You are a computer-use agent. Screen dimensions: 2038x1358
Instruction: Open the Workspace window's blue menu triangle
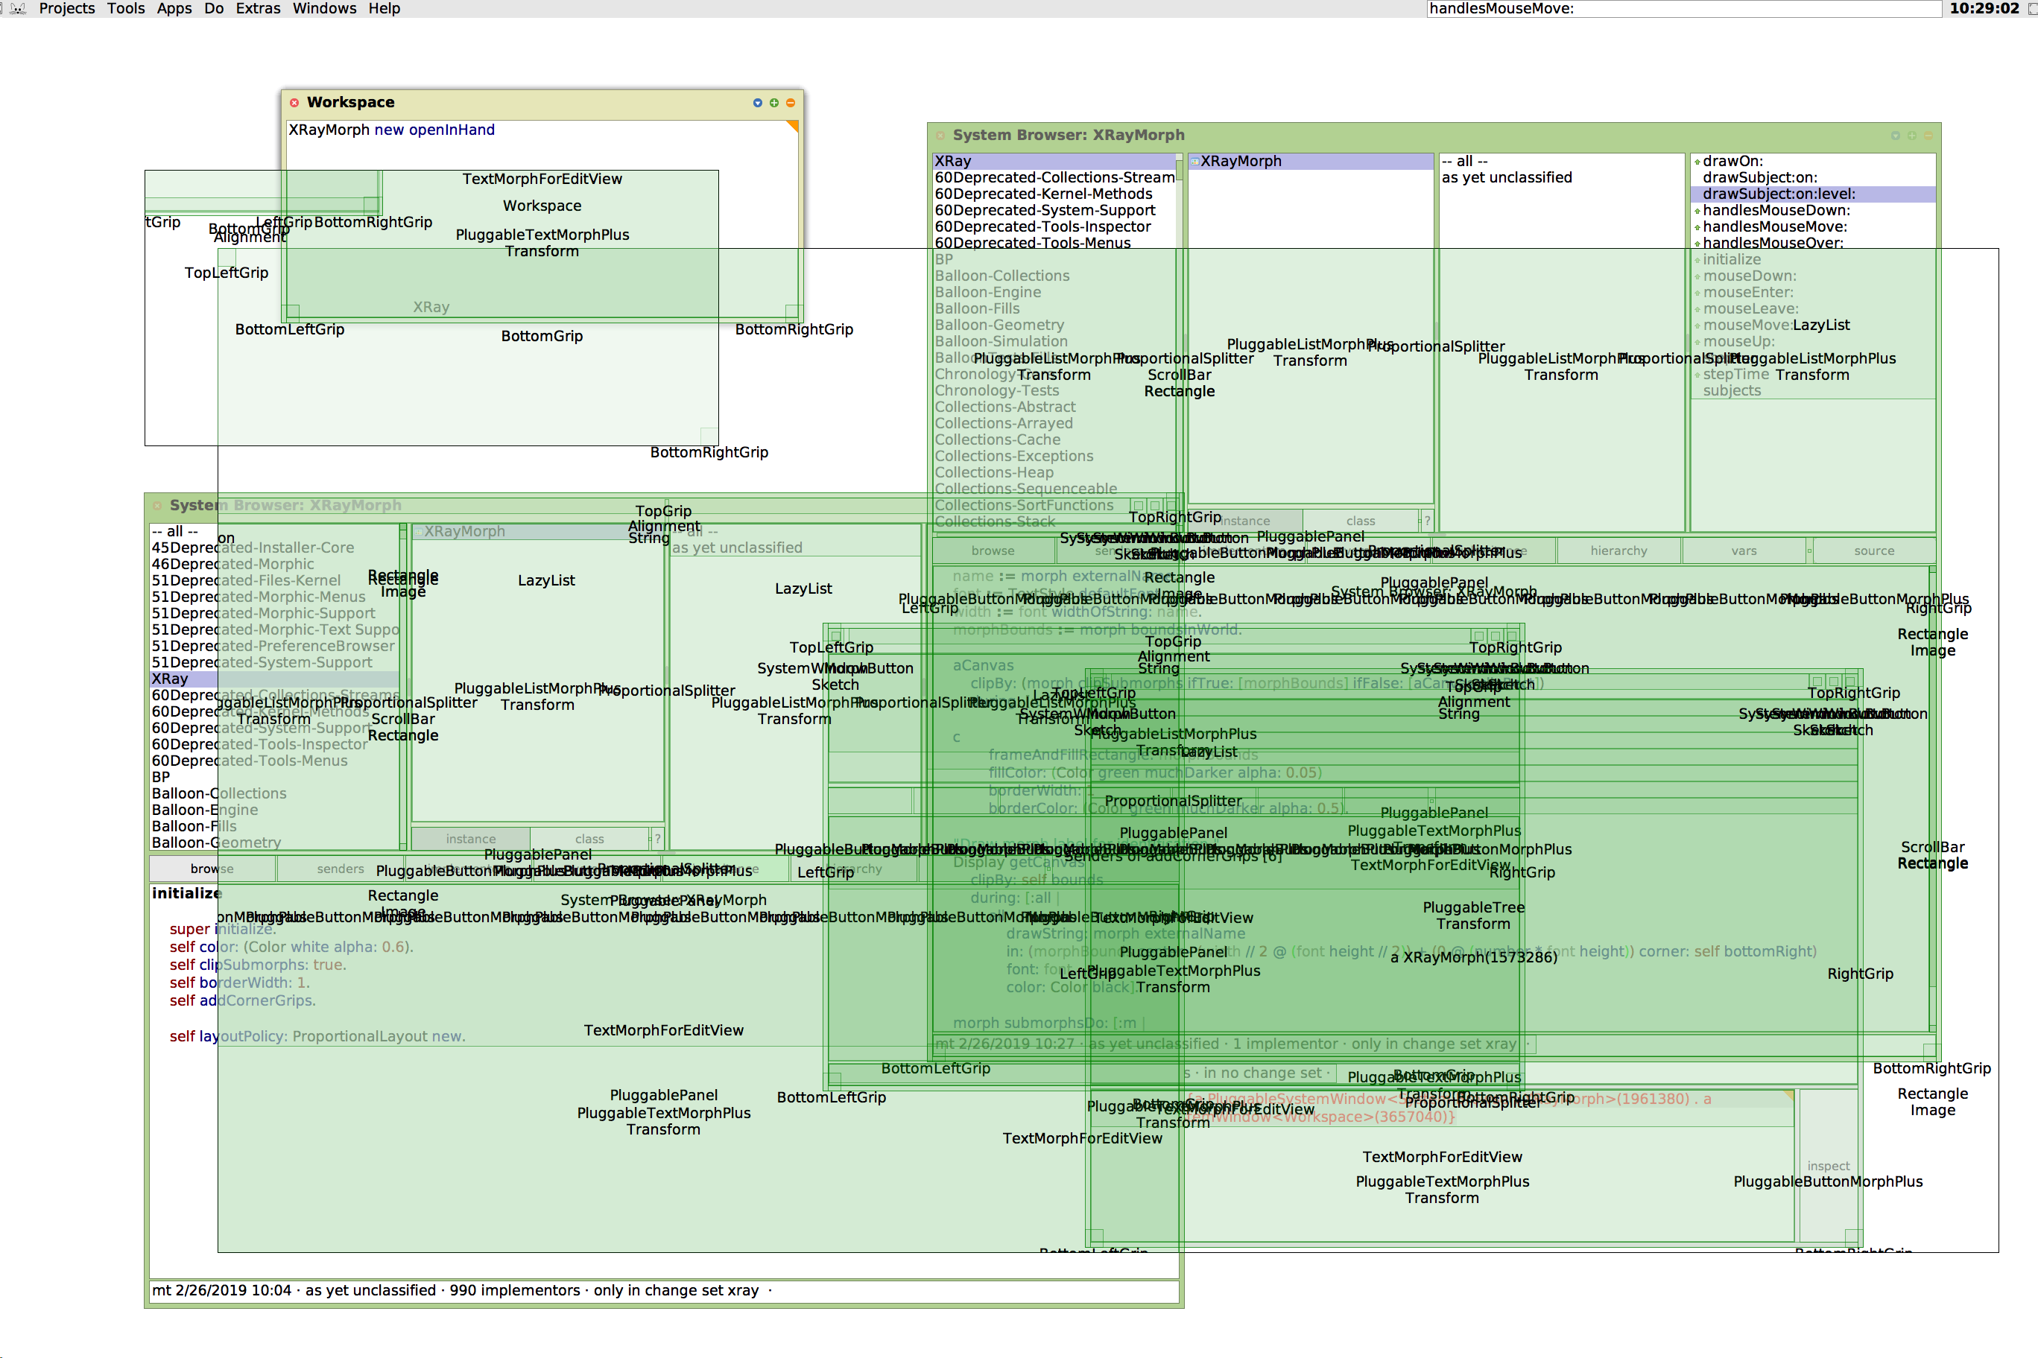pyautogui.click(x=758, y=102)
